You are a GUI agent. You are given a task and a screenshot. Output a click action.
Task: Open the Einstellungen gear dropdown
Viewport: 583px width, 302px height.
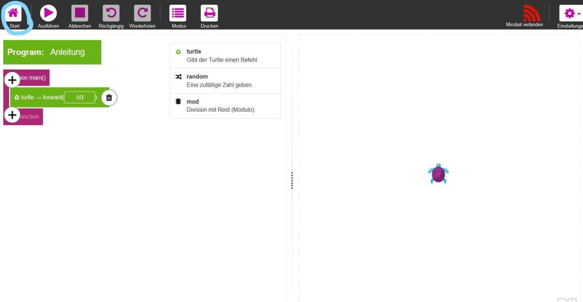point(571,14)
